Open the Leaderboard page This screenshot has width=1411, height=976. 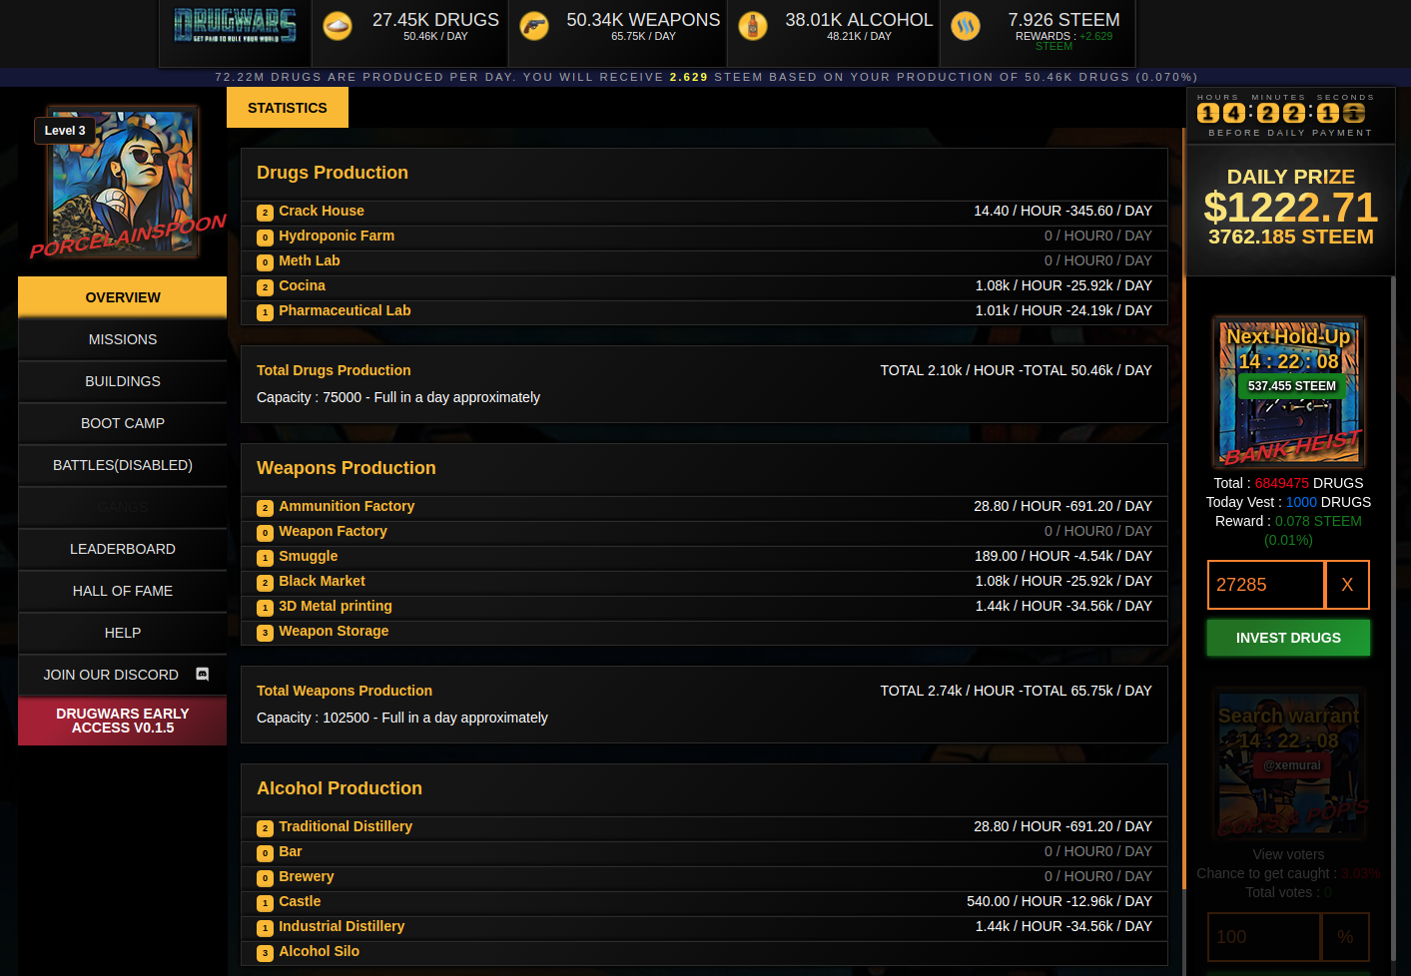[x=123, y=549]
